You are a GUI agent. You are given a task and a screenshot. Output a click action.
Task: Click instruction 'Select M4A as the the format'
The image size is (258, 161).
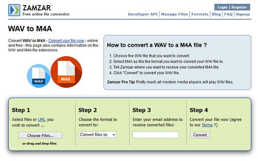click(168, 61)
